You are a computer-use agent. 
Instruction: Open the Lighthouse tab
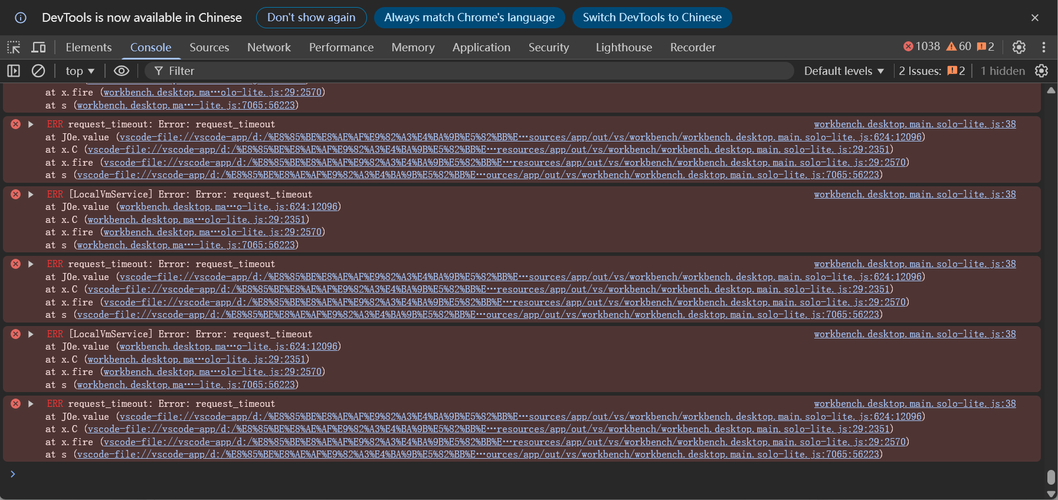coord(624,47)
